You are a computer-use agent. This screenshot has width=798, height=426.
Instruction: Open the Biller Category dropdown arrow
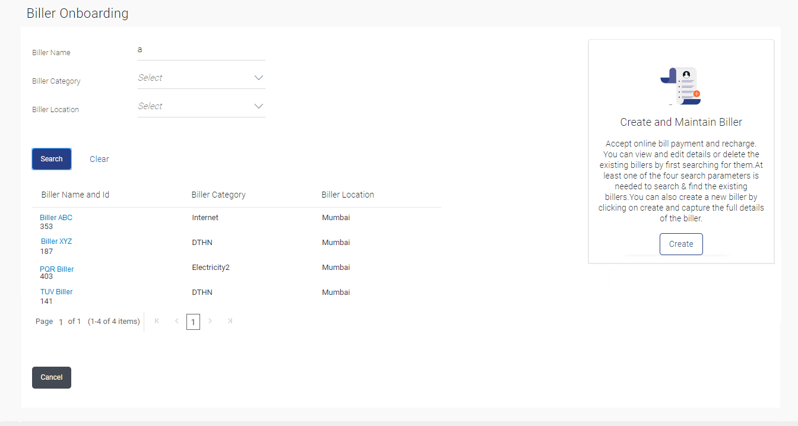click(x=258, y=78)
